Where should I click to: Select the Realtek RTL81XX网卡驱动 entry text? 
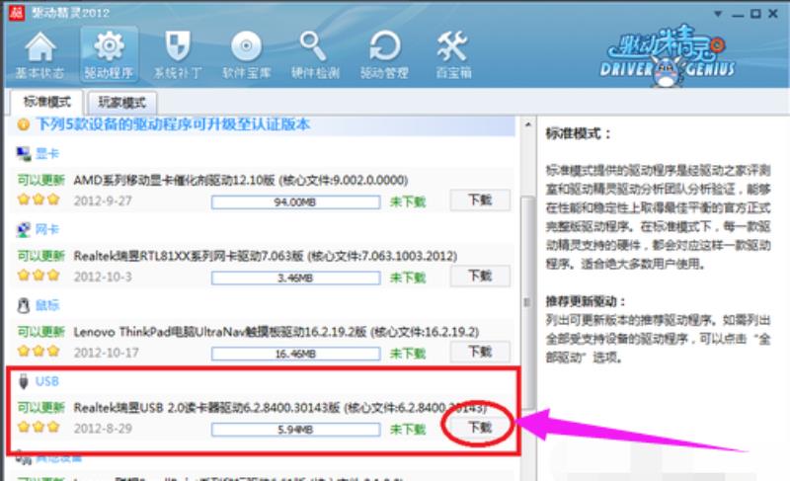tap(266, 257)
